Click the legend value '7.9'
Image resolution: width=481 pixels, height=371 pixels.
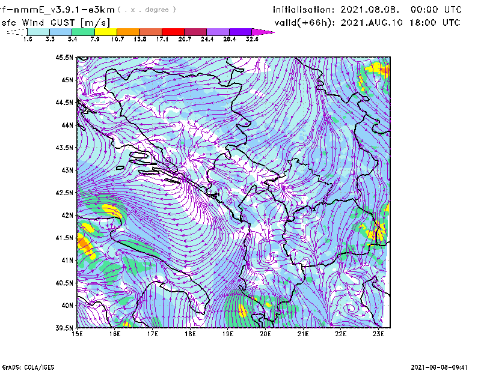pos(95,39)
